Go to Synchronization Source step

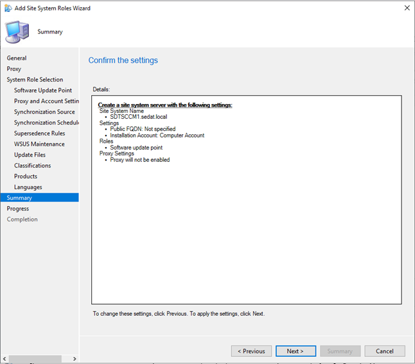click(x=44, y=112)
